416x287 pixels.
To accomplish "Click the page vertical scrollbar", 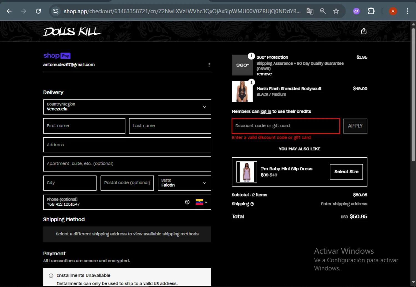I will 413,94.
